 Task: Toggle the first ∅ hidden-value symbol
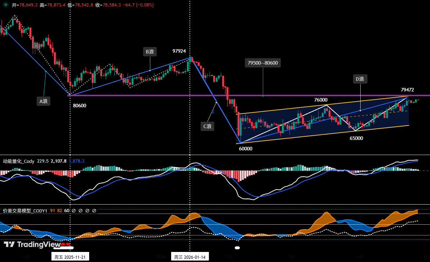(x=73, y=211)
